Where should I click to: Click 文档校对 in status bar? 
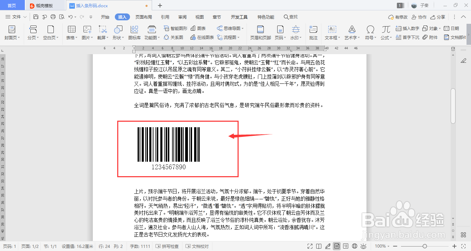tap(197, 246)
